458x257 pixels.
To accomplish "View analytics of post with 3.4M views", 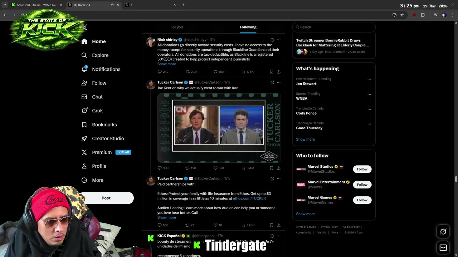I will point(248,168).
